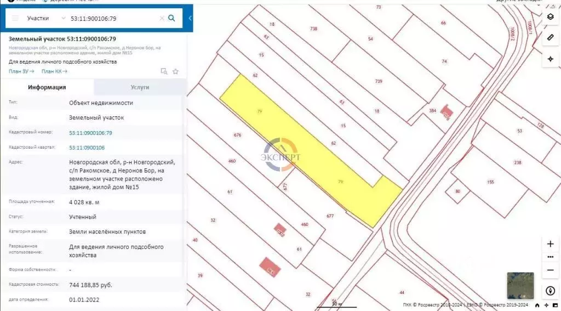Screen dimensions: 561x311
Task: Open План КК link
Action: pyautogui.click(x=54, y=71)
